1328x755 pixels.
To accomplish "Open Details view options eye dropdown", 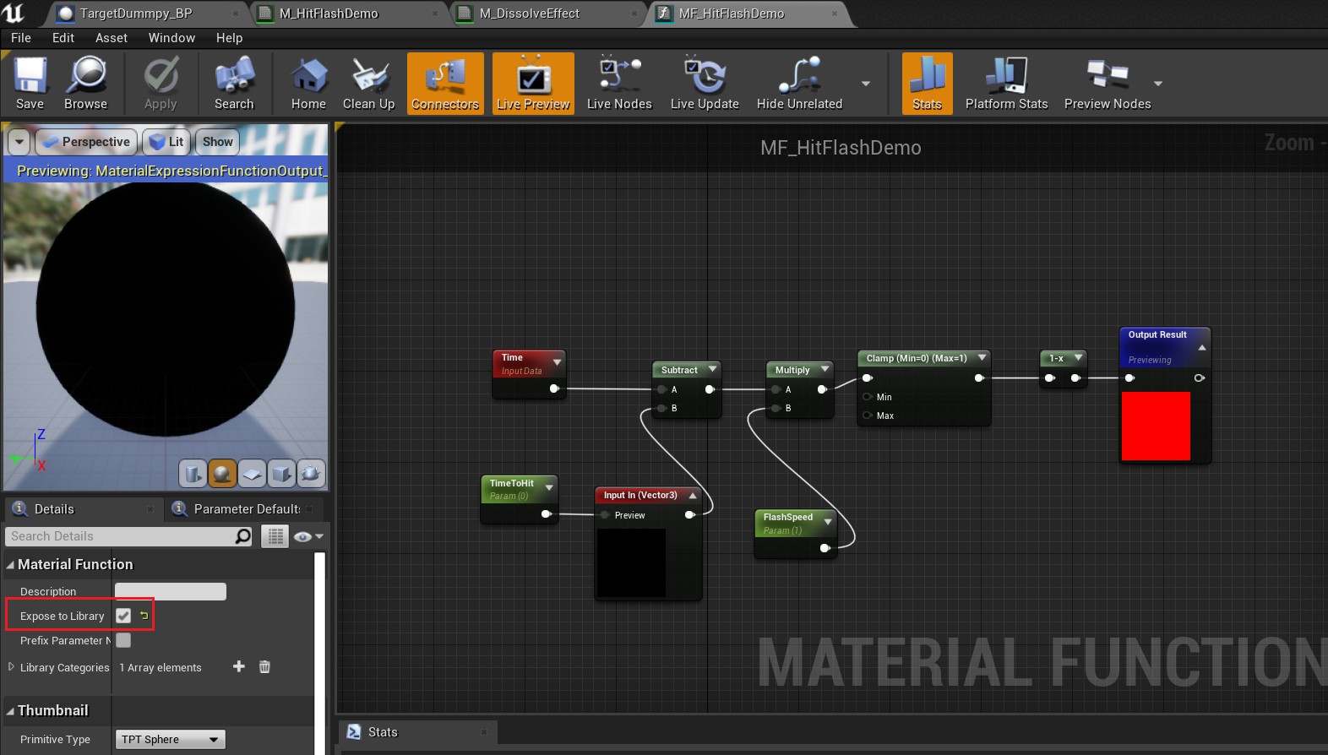I will click(x=308, y=536).
